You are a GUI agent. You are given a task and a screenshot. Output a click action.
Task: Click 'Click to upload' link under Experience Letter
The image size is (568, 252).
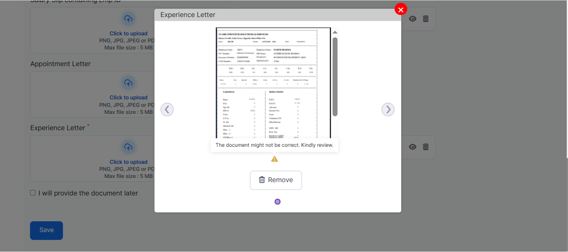click(128, 162)
